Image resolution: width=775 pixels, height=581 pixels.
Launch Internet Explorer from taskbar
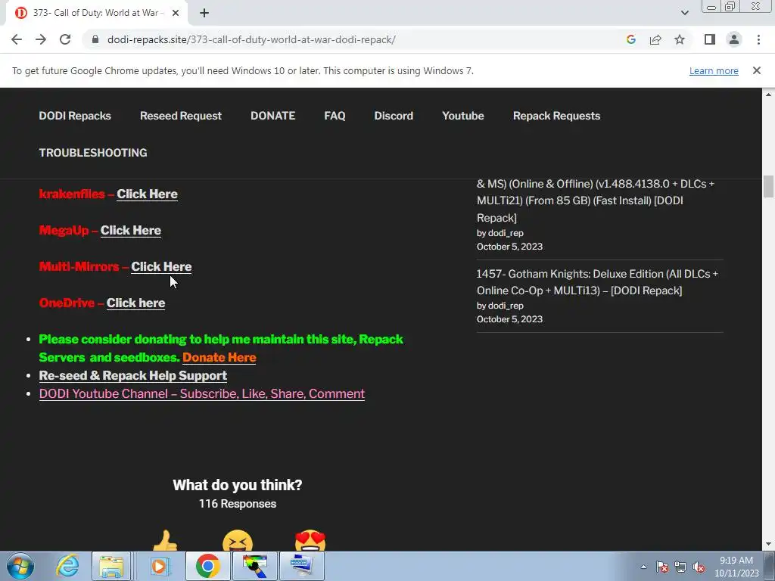click(x=67, y=566)
